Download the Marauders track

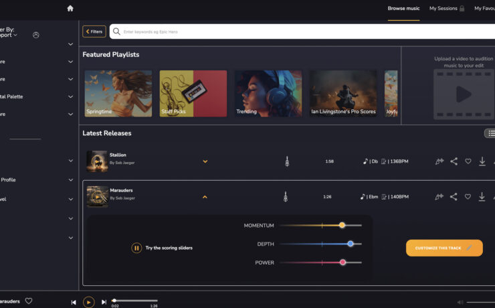click(482, 197)
